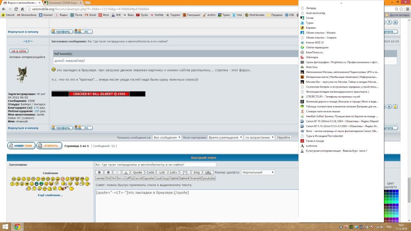Apply underline with the u button
Screen dimensions: 411x231
126,172
